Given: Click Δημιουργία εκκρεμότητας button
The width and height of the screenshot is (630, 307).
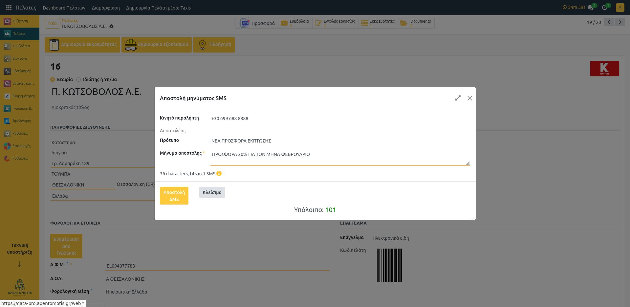Looking at the screenshot, I should coord(82,45).
